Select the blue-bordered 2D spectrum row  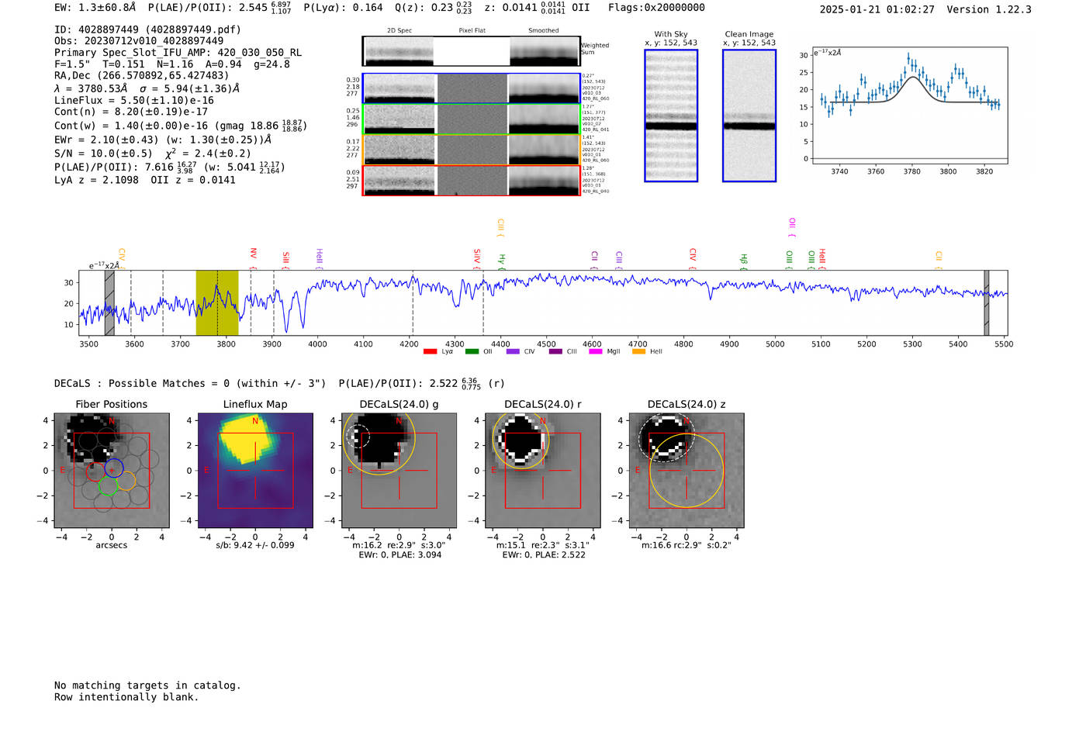tap(472, 88)
